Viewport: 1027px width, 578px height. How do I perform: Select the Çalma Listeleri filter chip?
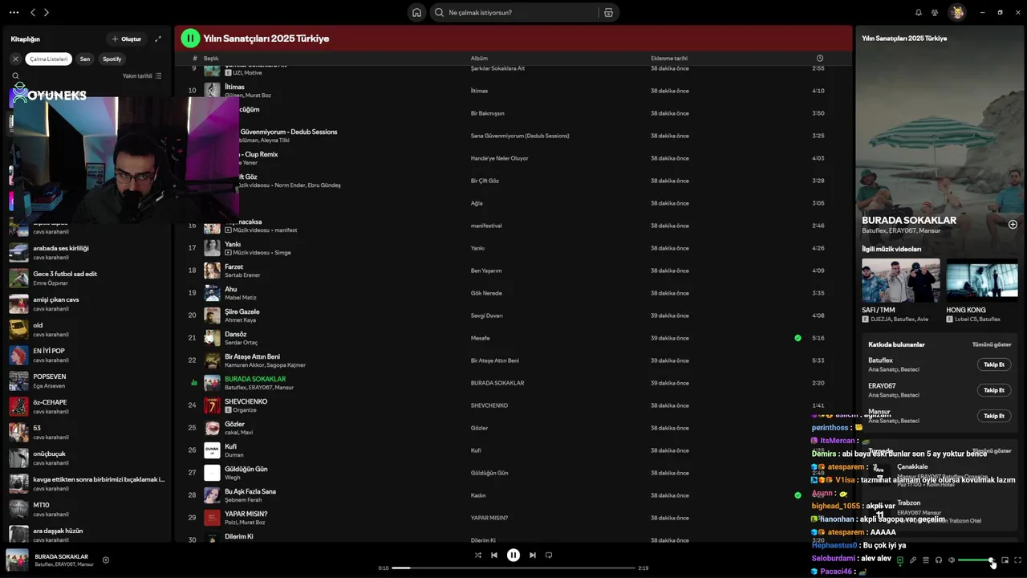pyautogui.click(x=49, y=59)
